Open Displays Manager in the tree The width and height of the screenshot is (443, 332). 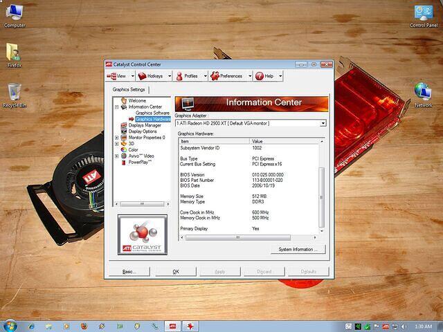tap(145, 125)
